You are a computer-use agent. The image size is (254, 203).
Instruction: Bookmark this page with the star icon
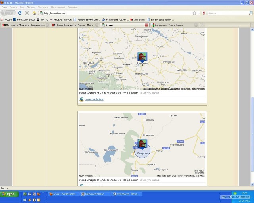[x=194, y=13]
